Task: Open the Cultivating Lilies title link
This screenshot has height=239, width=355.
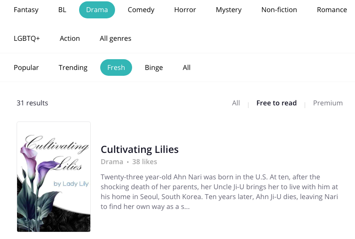Action: 140,150
